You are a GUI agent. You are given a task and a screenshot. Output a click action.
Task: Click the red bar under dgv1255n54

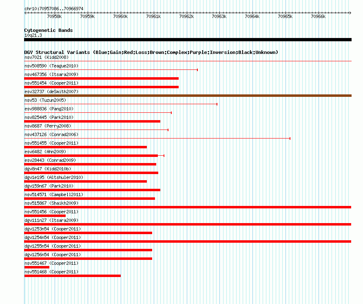88,250
